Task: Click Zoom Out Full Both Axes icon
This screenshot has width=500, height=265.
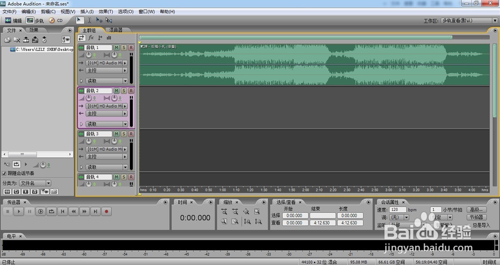Action: (x=246, y=212)
